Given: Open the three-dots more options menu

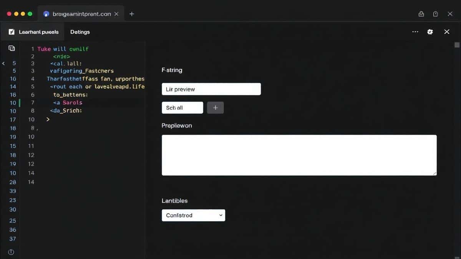Looking at the screenshot, I should point(415,32).
